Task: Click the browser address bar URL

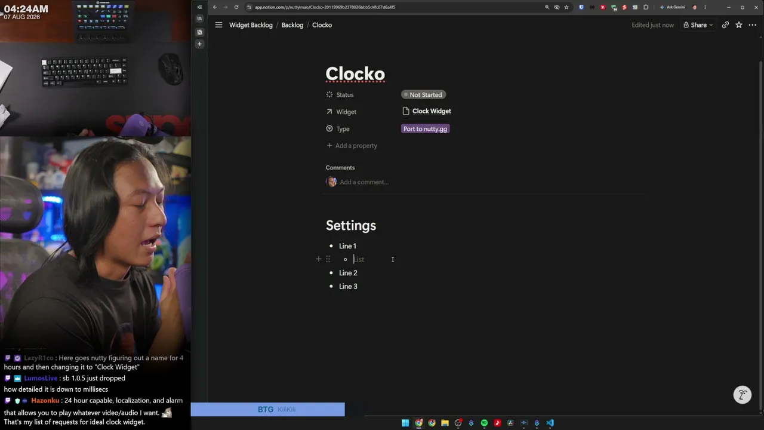Action: pyautogui.click(x=325, y=7)
